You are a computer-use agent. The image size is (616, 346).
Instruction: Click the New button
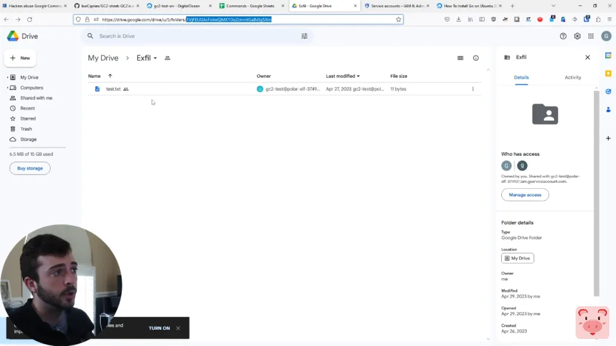pos(20,58)
